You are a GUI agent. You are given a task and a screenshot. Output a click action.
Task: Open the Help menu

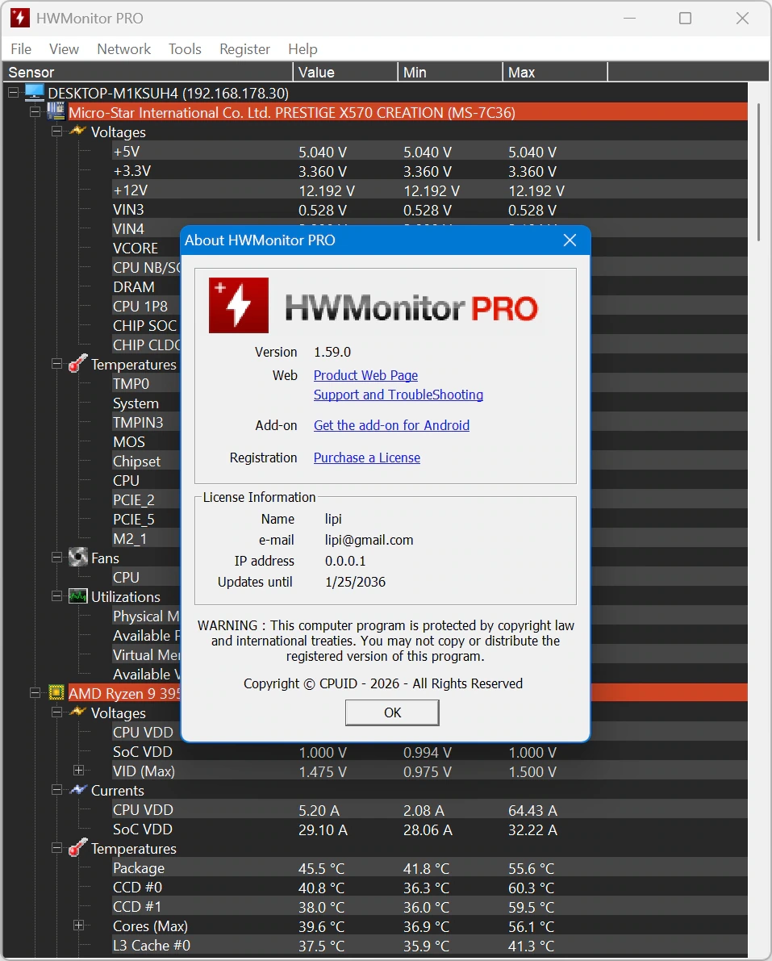(x=303, y=49)
